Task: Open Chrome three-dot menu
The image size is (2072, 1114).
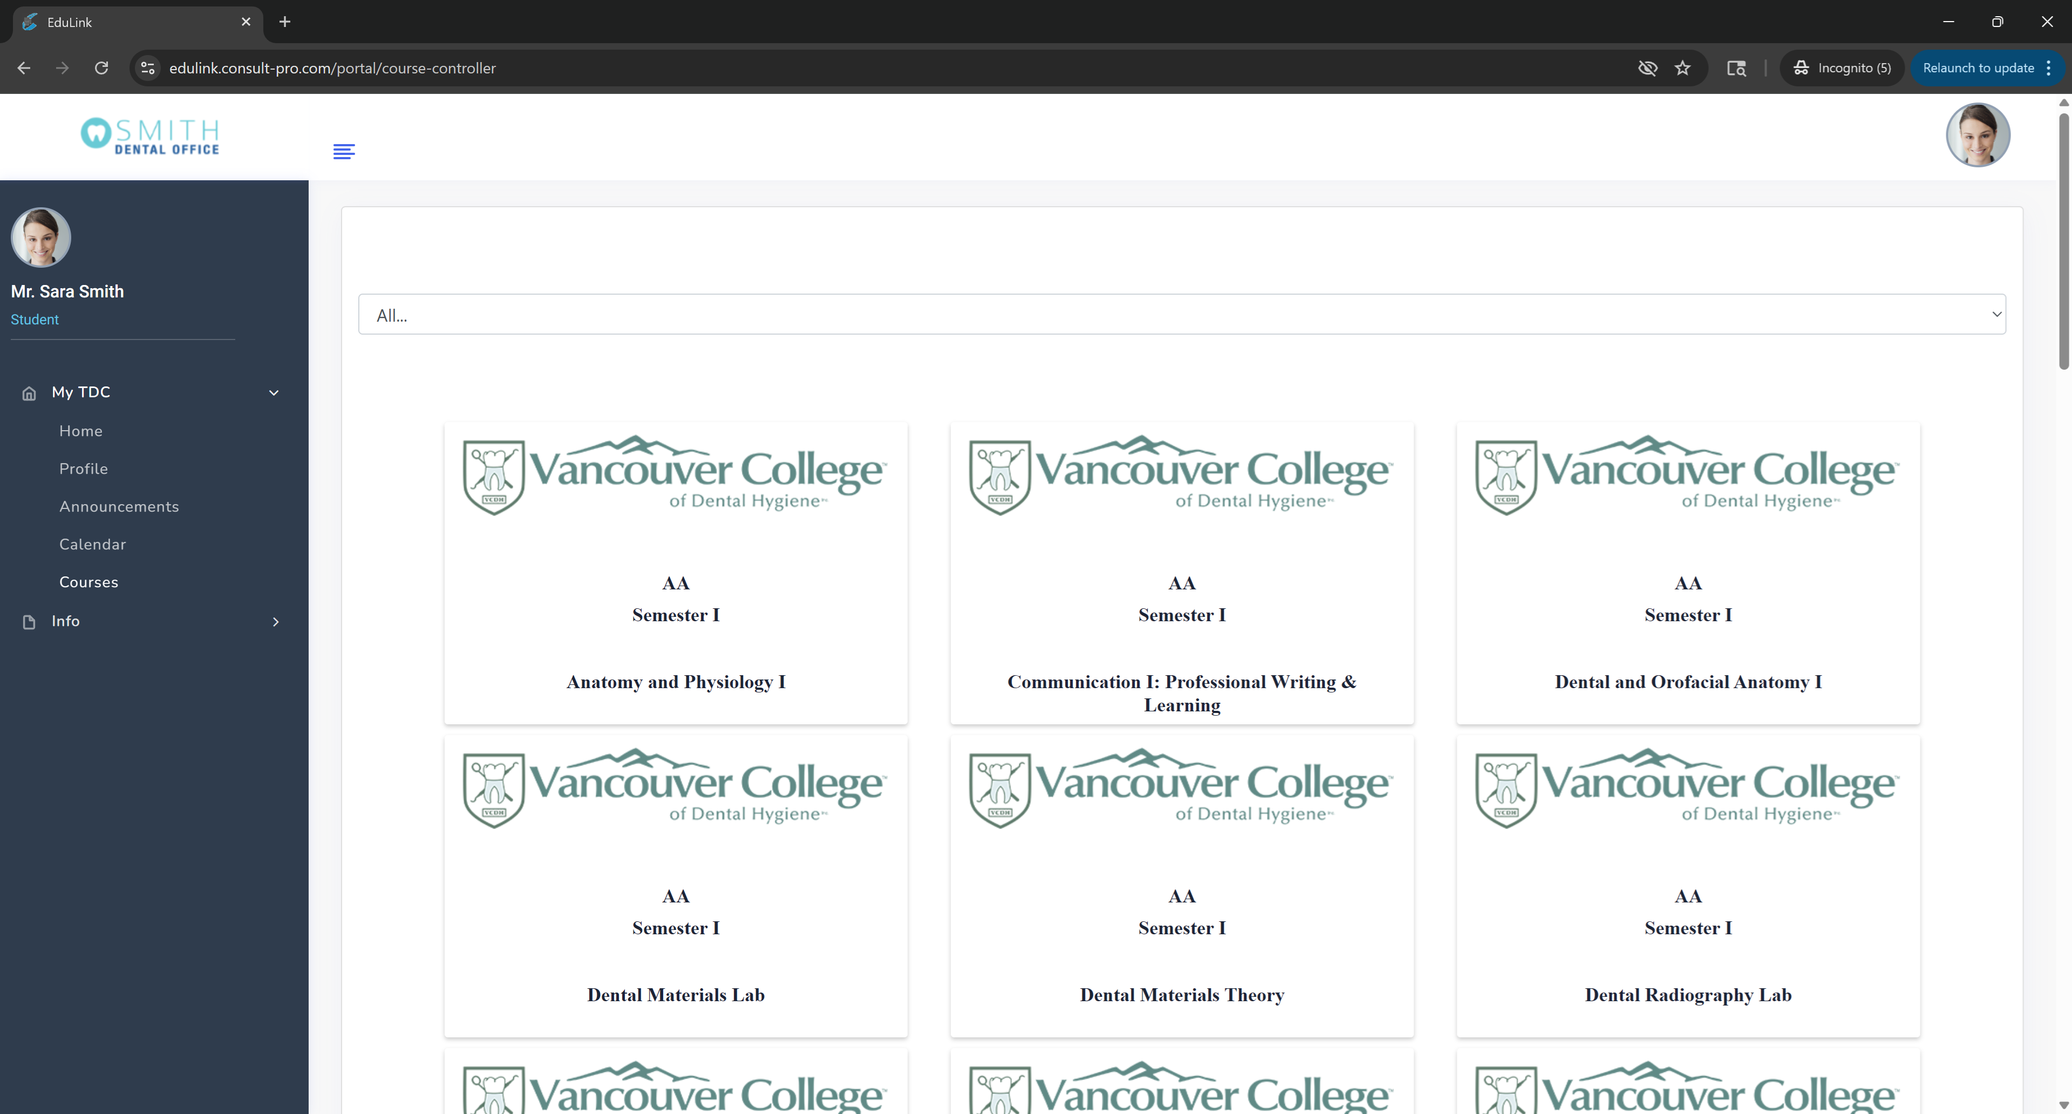Action: pos(2049,69)
